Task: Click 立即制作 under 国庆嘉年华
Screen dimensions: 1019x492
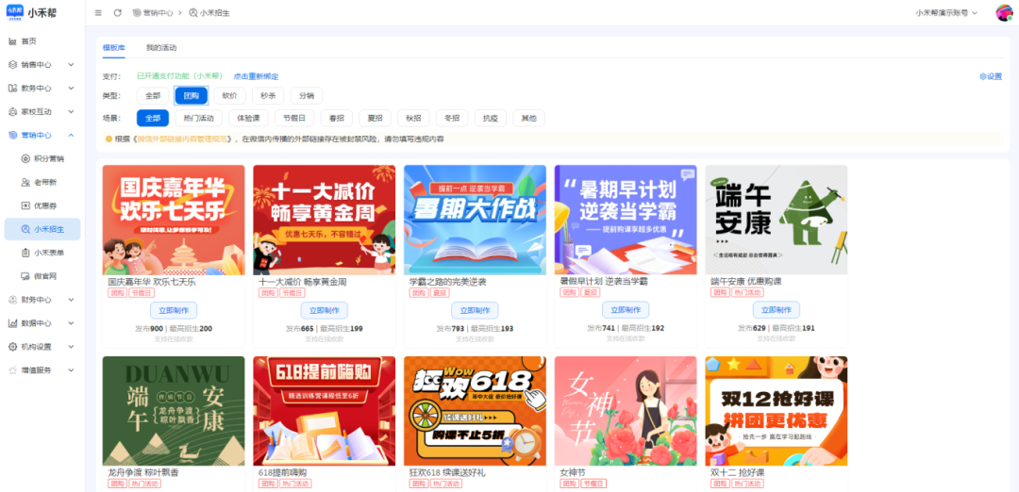Action: (174, 310)
